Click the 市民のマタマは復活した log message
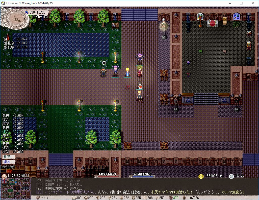Viewport: 259px width, 200px height. coord(172,192)
